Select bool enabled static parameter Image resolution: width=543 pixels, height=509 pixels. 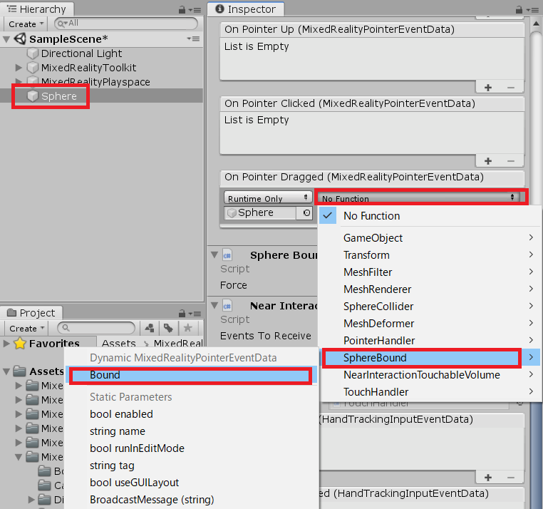pos(192,414)
